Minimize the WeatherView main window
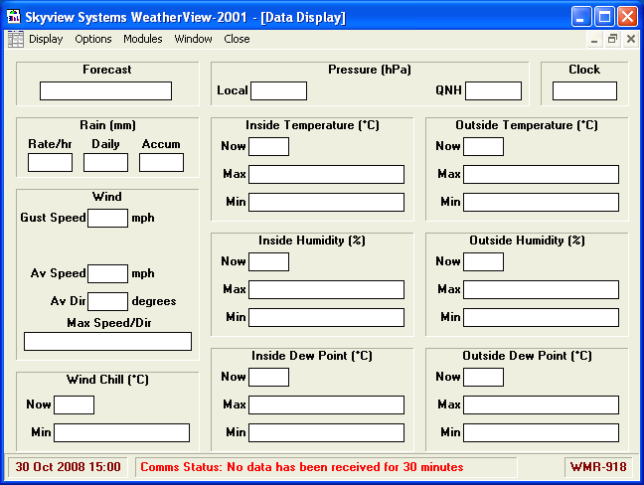Image resolution: width=644 pixels, height=485 pixels. pyautogui.click(x=581, y=17)
